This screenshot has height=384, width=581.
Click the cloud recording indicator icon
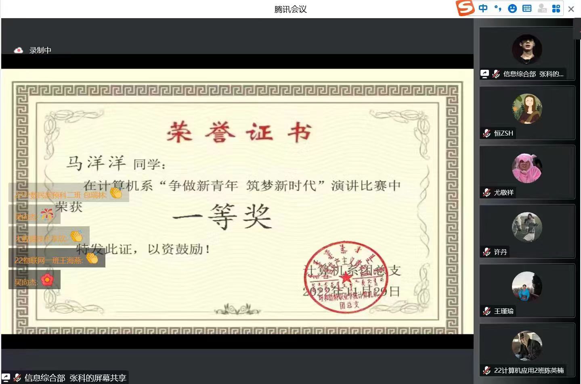click(x=18, y=50)
